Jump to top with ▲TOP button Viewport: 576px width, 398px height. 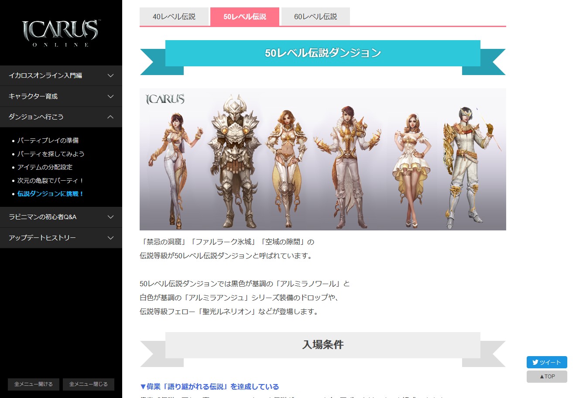pos(547,377)
